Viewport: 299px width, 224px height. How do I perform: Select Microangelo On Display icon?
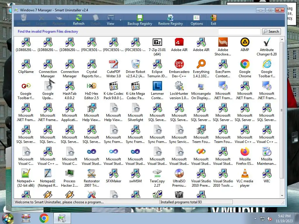click(x=201, y=90)
